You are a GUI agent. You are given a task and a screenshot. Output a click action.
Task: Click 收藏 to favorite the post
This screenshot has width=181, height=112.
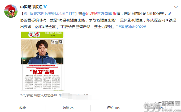(23, 108)
